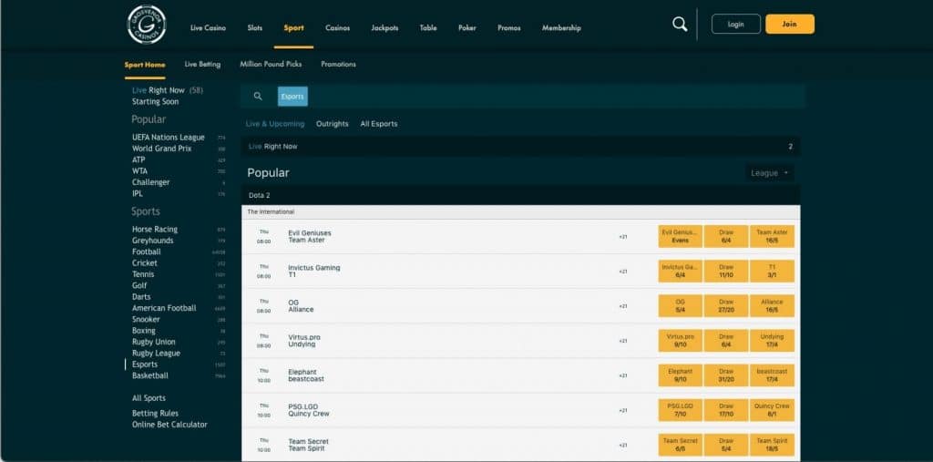
Task: Open the header search magnifier icon
Action: [x=680, y=25]
